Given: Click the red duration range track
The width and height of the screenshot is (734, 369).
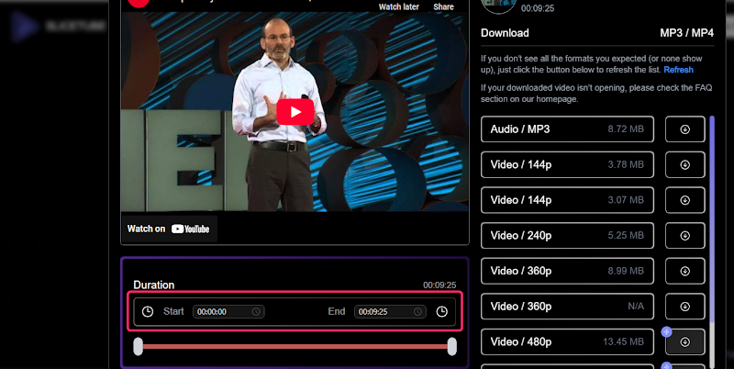Looking at the screenshot, I should tap(295, 347).
